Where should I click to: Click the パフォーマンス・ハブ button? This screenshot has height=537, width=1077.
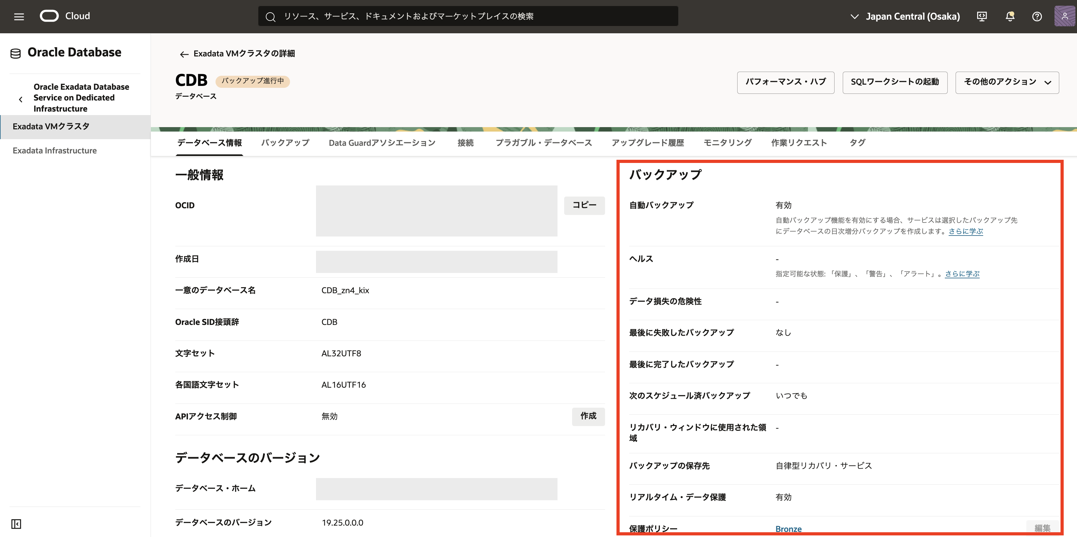point(785,82)
